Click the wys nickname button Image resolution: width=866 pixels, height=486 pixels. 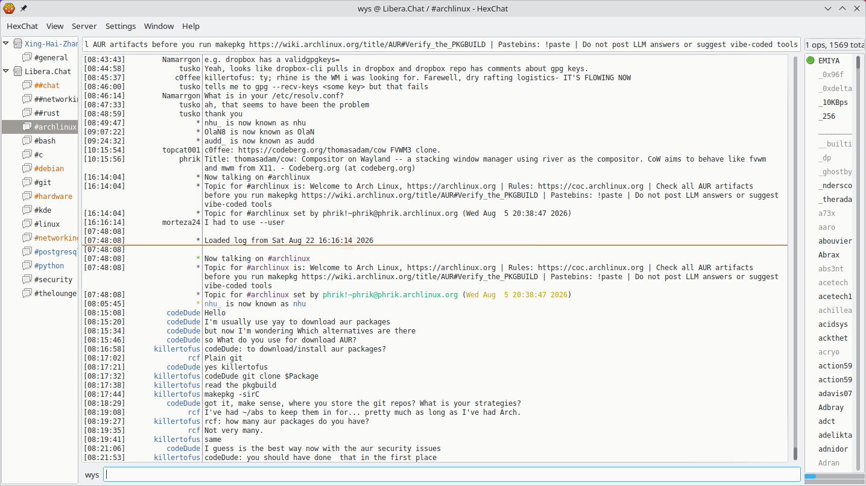point(92,475)
